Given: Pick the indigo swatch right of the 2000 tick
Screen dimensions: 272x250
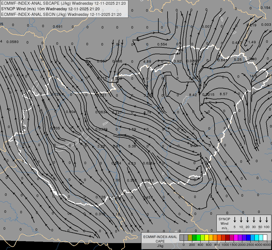Looking at the screenshot, I should coord(244,237).
